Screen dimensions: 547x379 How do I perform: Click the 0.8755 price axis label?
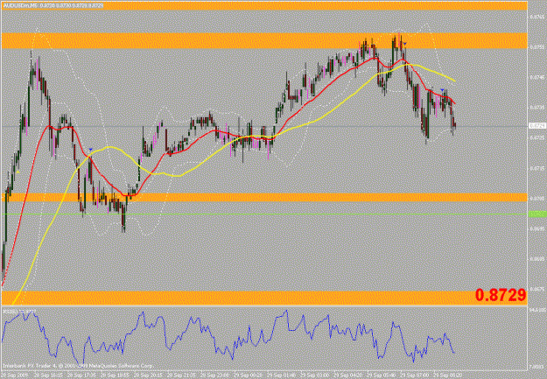tap(537, 46)
